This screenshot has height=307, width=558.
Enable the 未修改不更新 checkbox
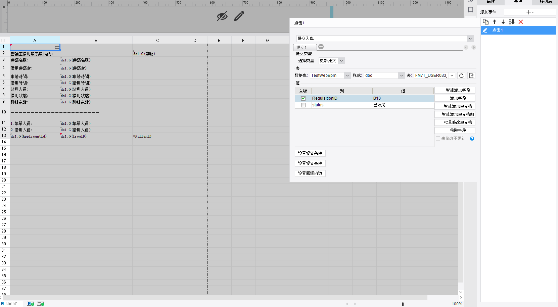pyautogui.click(x=438, y=139)
